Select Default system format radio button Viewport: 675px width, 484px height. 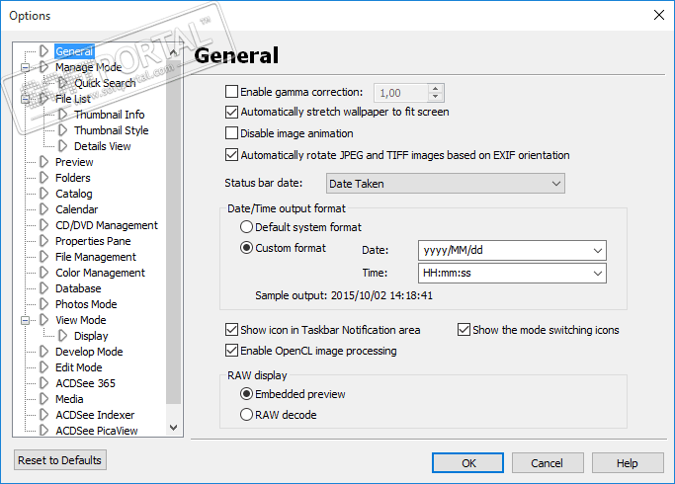point(247,227)
